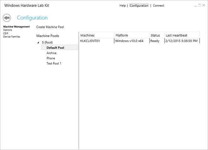Click the Windows v10.0 x64 platform cell
208x150 pixels.
click(132, 41)
